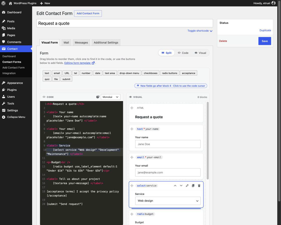Insert a quiz field tag
This screenshot has width=281, height=225.
[x=47, y=79]
